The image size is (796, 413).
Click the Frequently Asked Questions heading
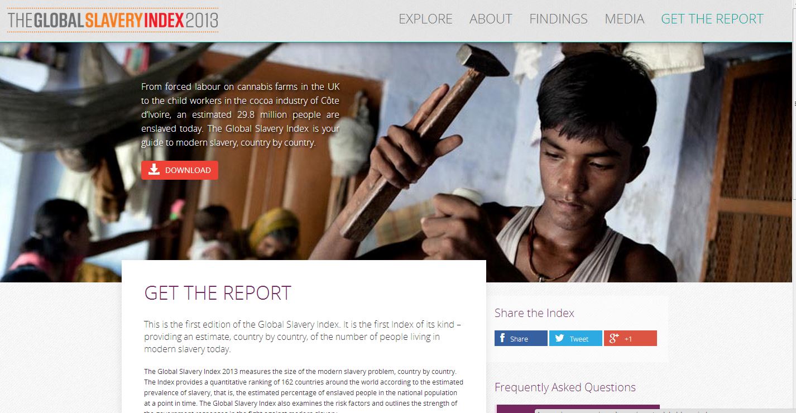pos(565,387)
